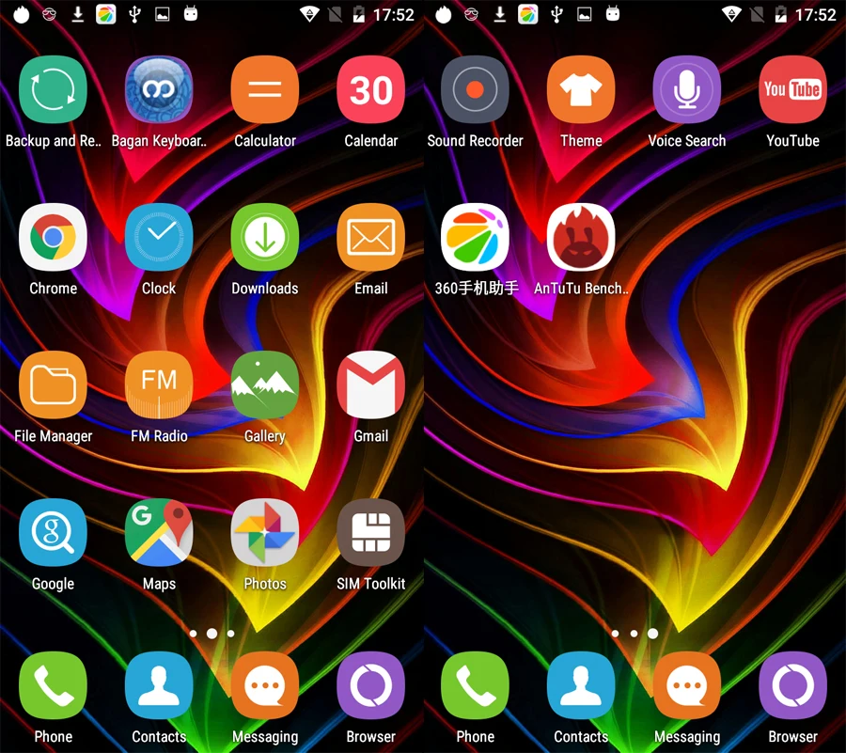
Task: Tap no-SIM icon in right screen status bar
Action: coord(757,14)
